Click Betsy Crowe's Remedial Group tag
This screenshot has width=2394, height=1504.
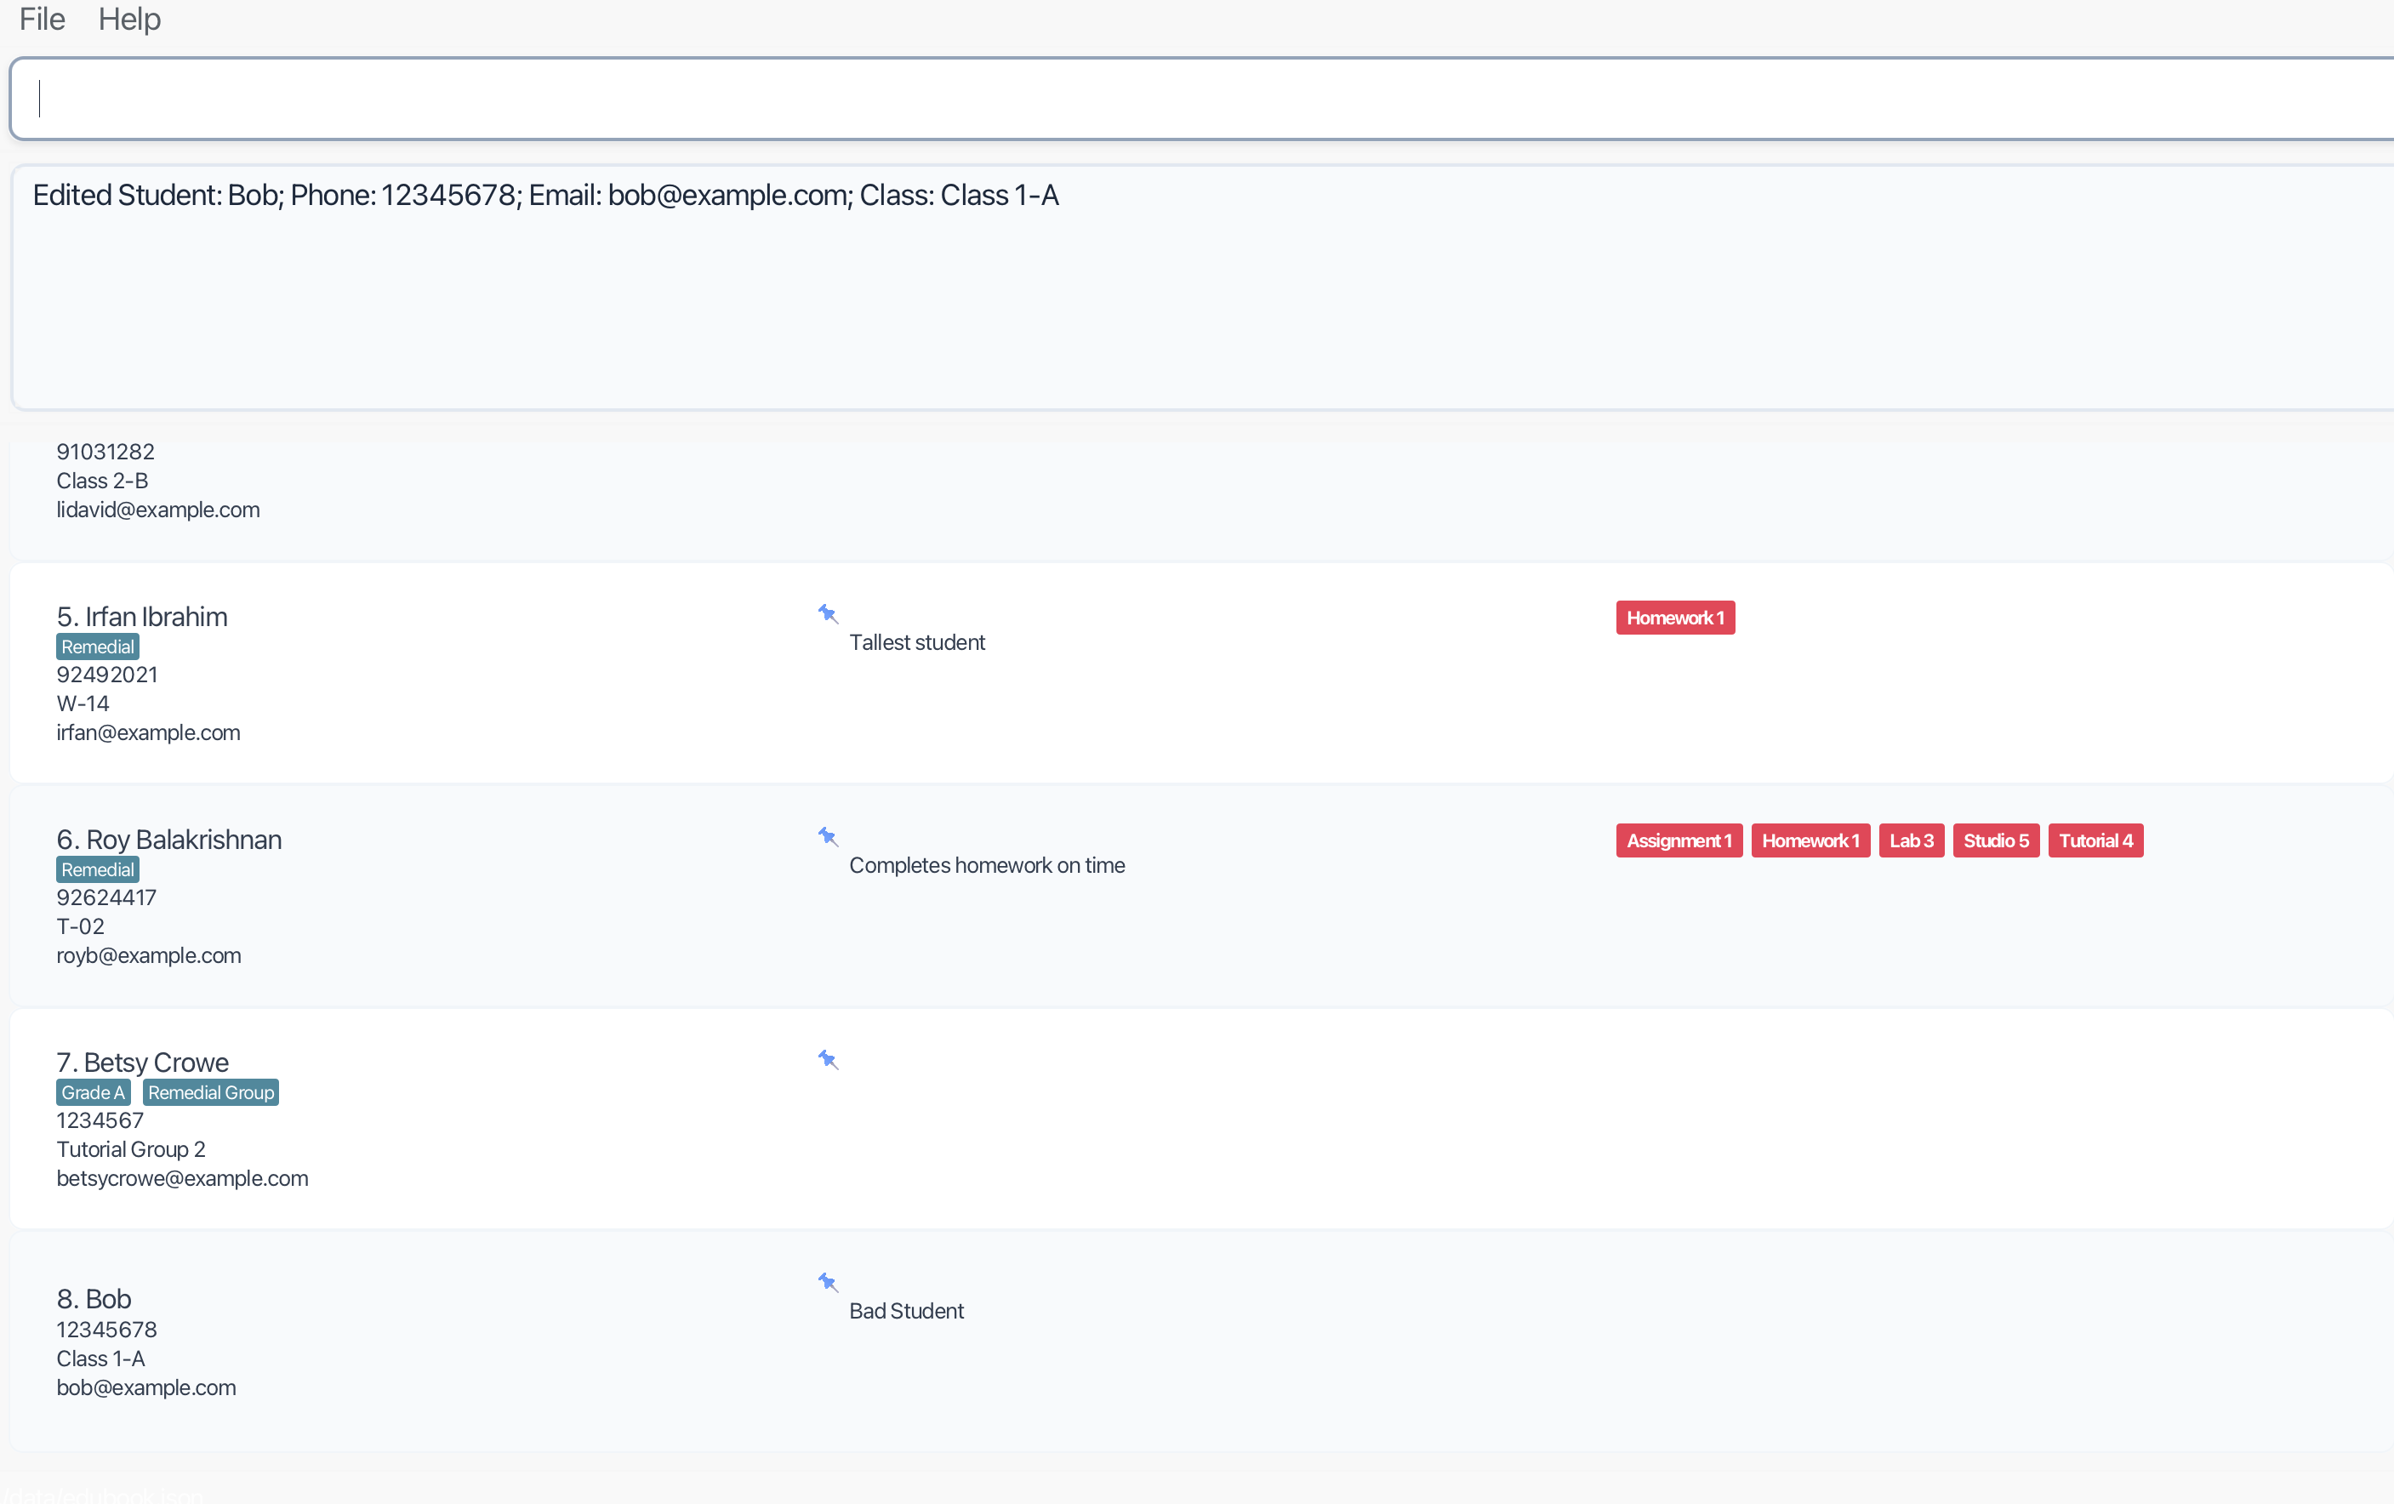[210, 1092]
